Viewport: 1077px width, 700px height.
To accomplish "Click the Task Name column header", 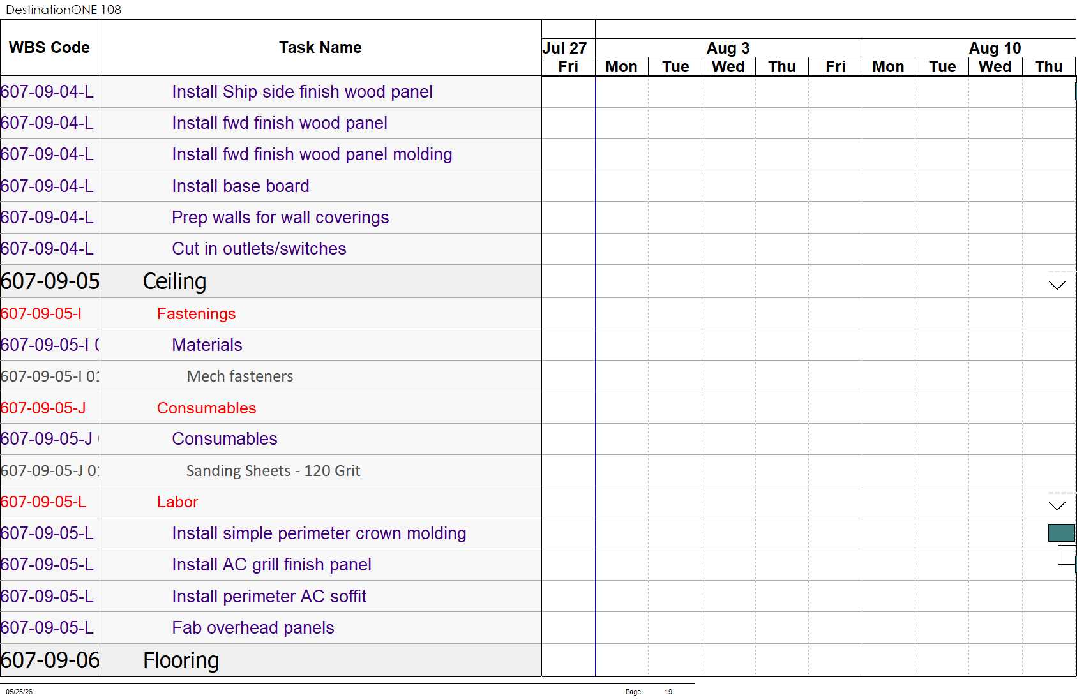I will pyautogui.click(x=320, y=48).
